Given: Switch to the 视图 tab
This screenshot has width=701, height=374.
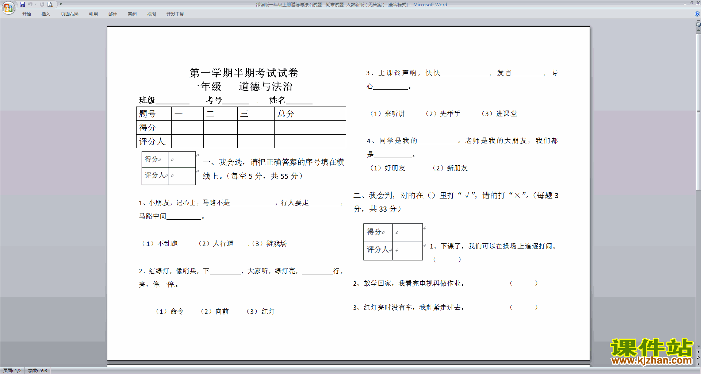Looking at the screenshot, I should pos(152,14).
